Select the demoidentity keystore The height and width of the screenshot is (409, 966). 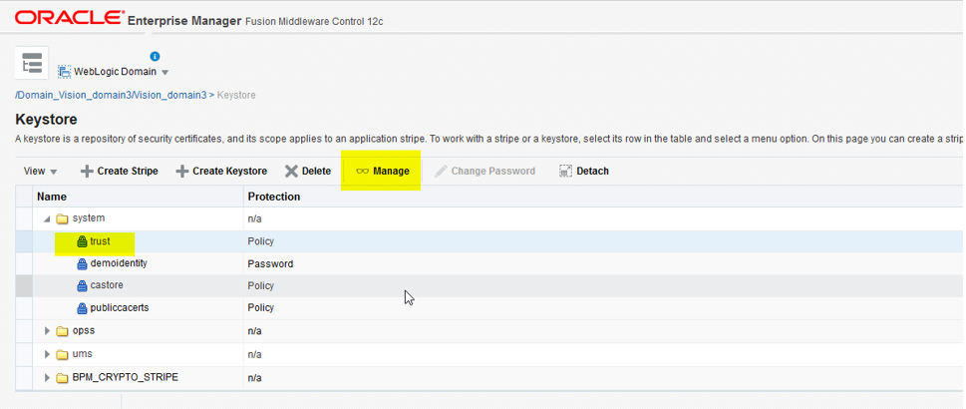tap(119, 263)
